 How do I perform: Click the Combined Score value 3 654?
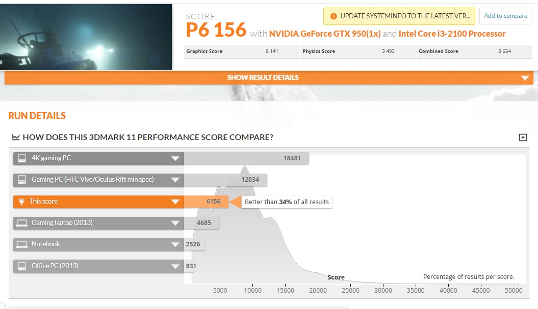tap(504, 51)
